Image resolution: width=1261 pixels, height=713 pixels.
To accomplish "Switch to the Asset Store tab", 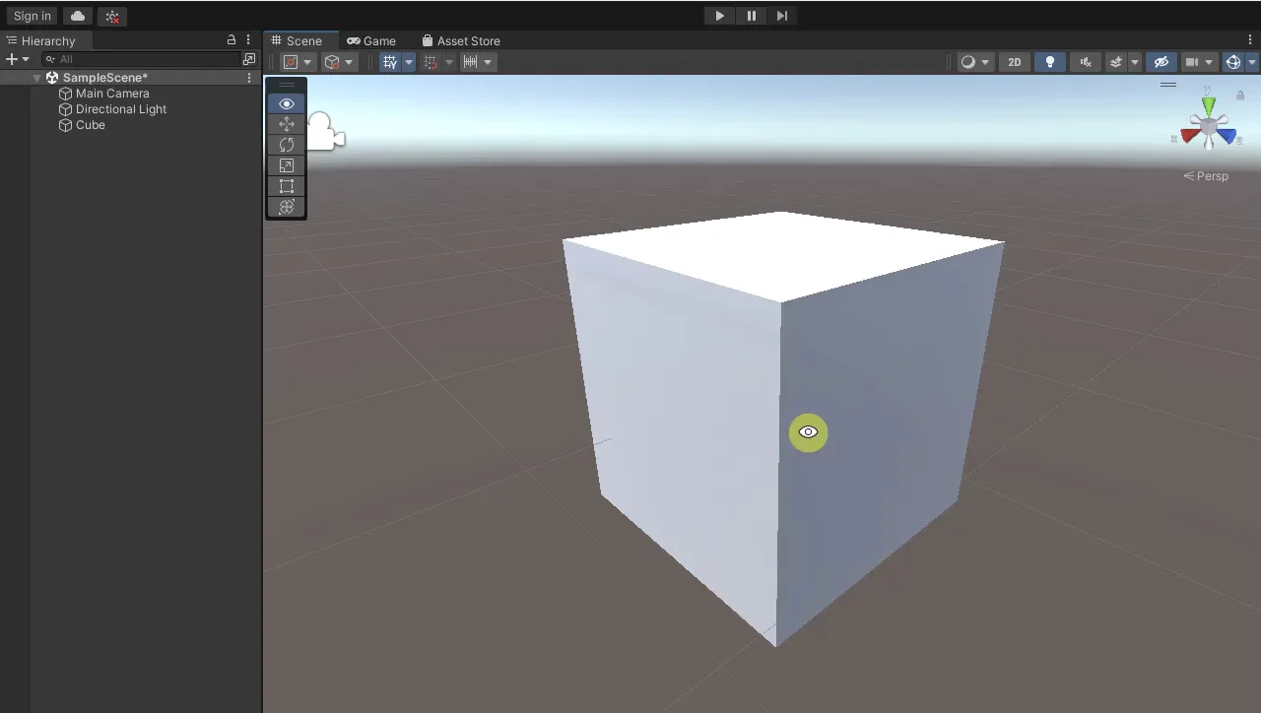I will (460, 40).
